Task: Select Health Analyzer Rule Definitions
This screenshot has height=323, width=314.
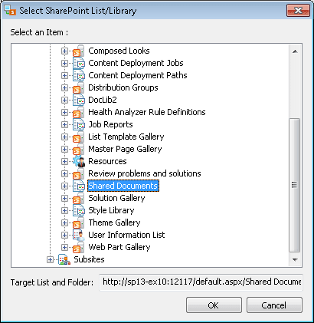Action: (147, 112)
